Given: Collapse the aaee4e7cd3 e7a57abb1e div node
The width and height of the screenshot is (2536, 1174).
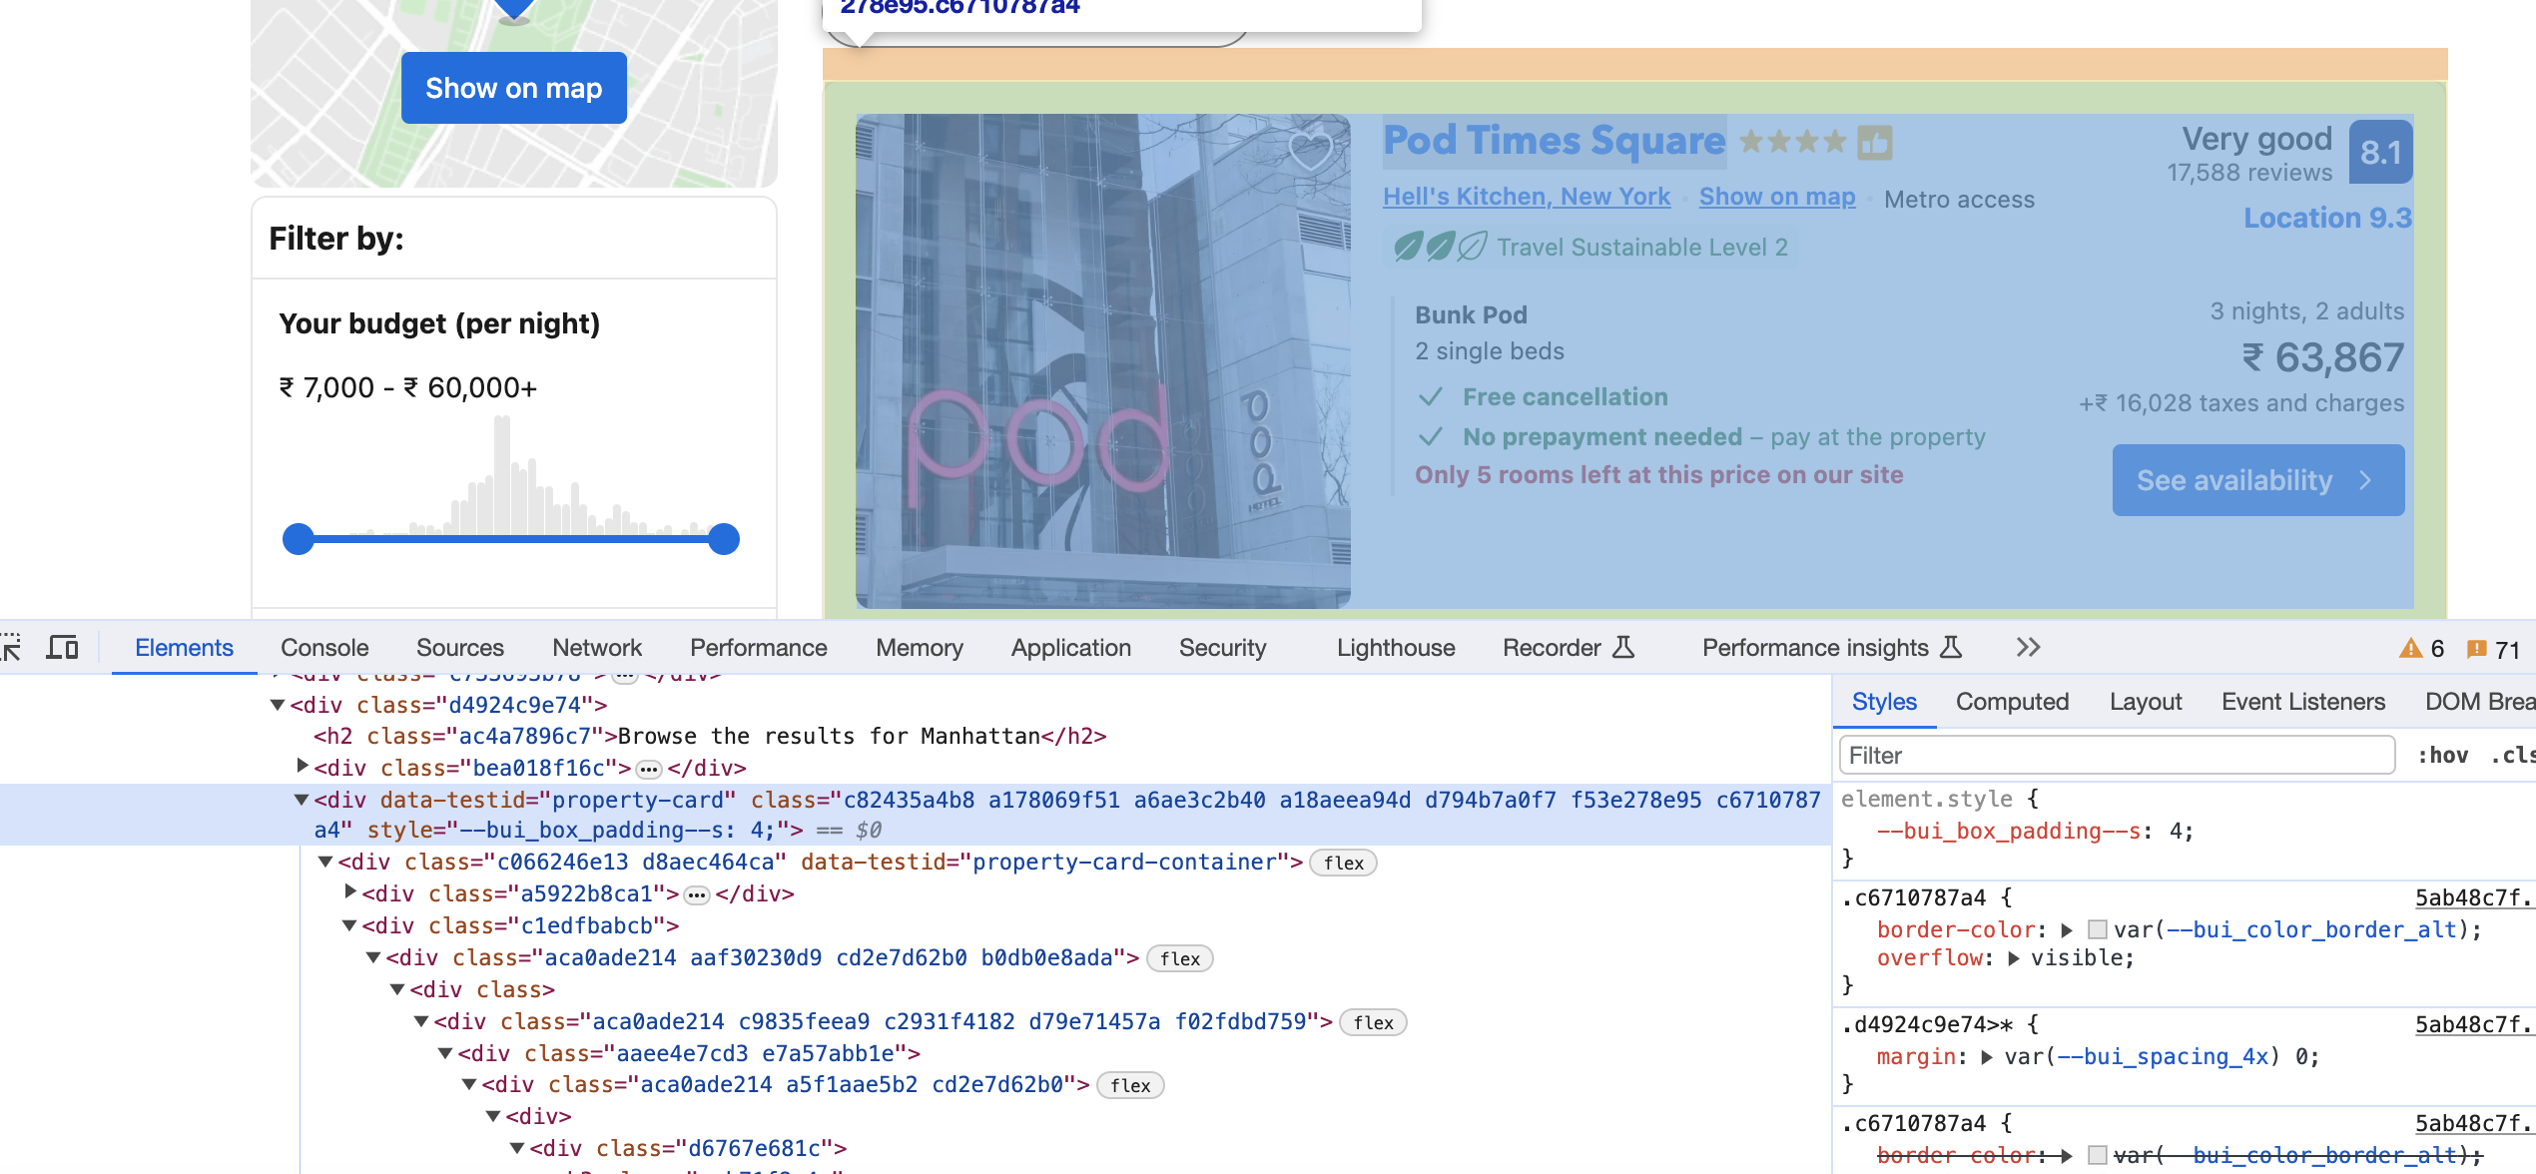Looking at the screenshot, I should pyautogui.click(x=445, y=1053).
